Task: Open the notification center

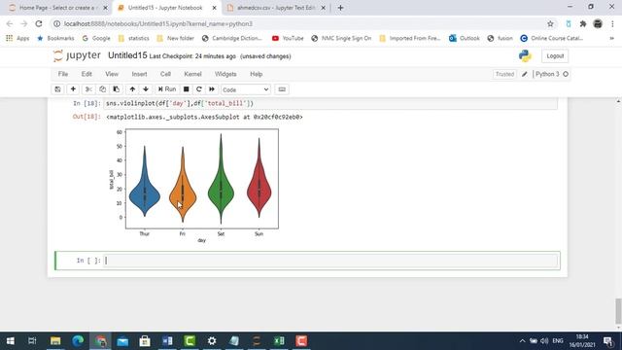Action: coord(607,341)
